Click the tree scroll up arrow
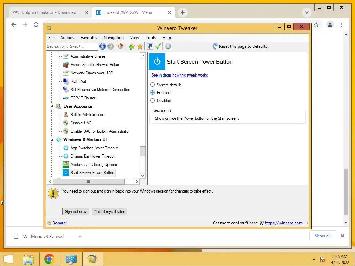This screenshot has height=266, width=355. coord(142,56)
